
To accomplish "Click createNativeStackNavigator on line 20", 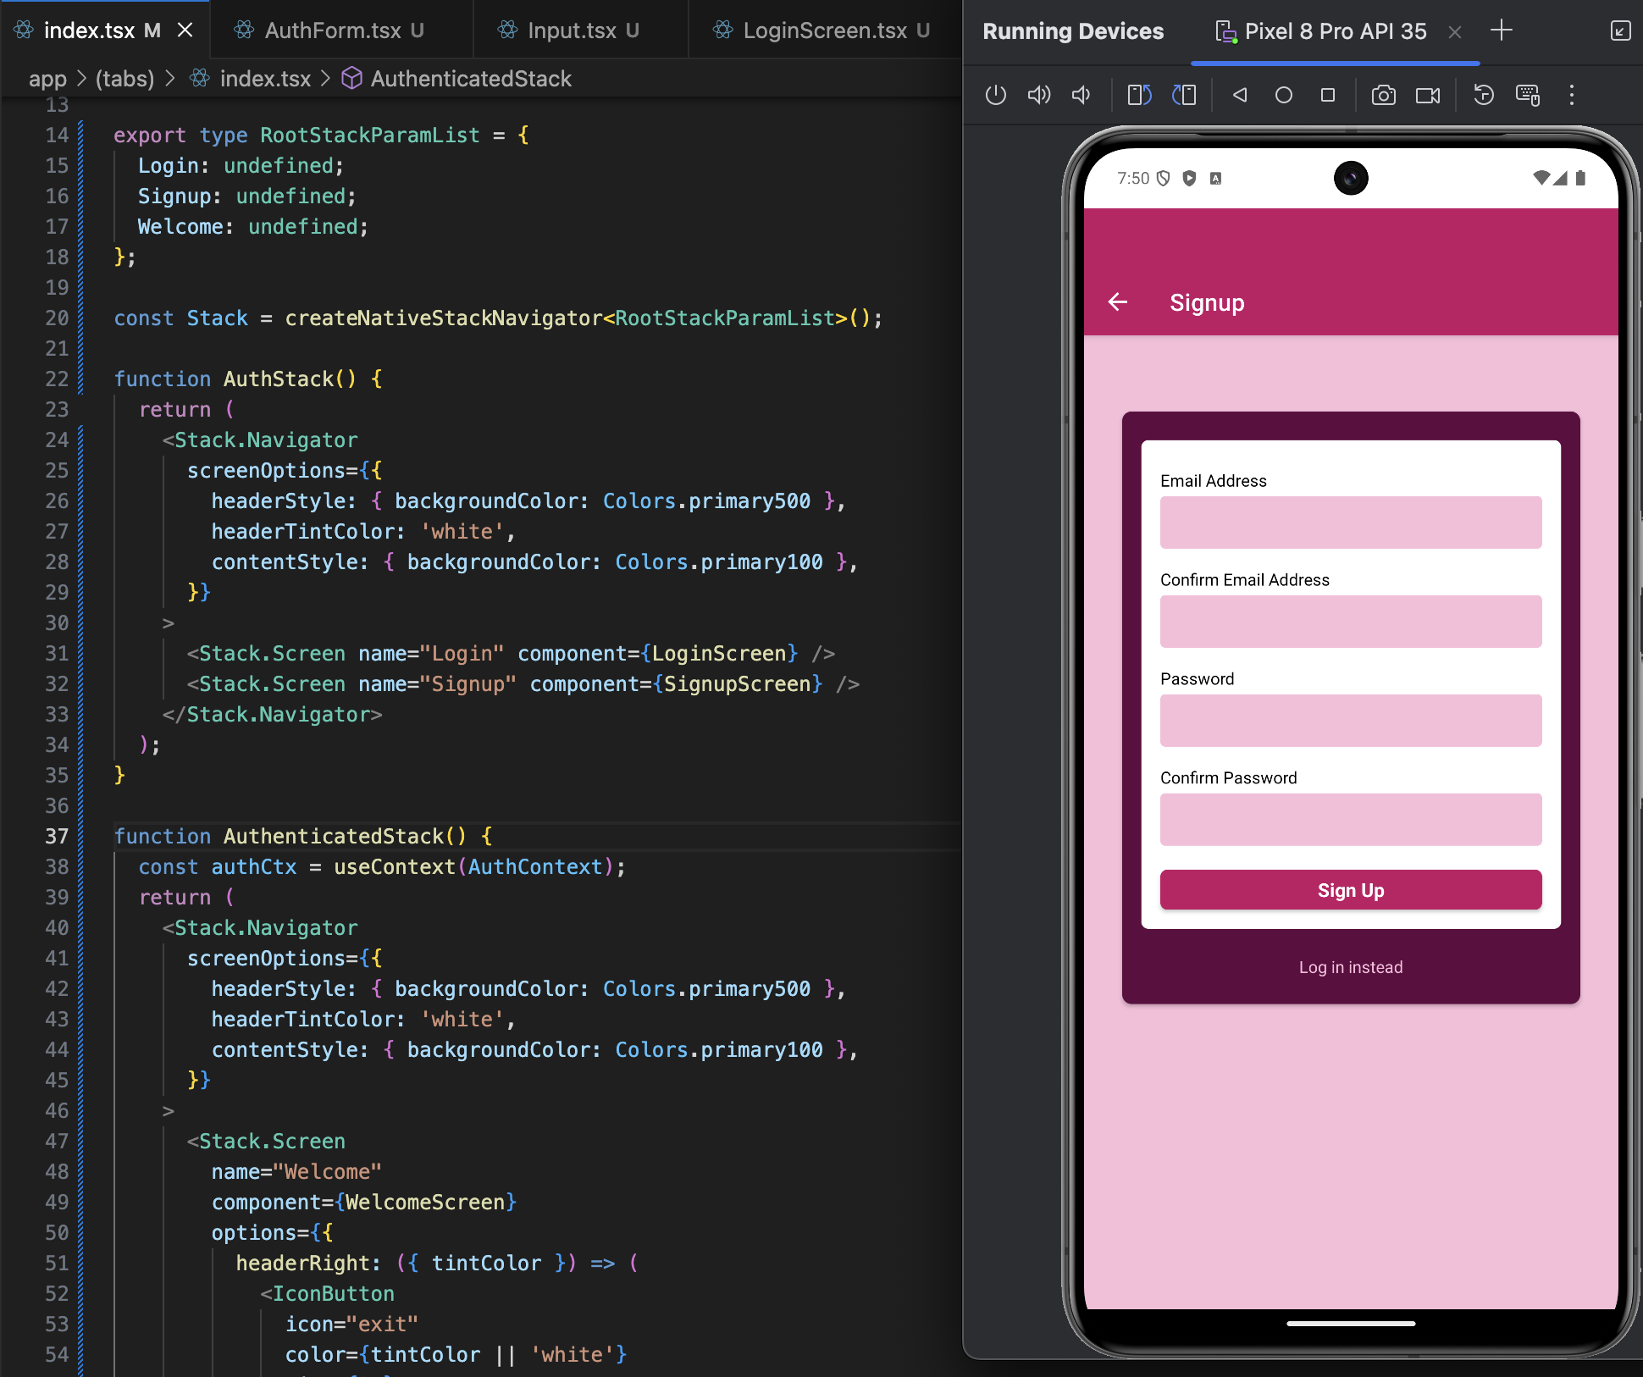I will [443, 318].
